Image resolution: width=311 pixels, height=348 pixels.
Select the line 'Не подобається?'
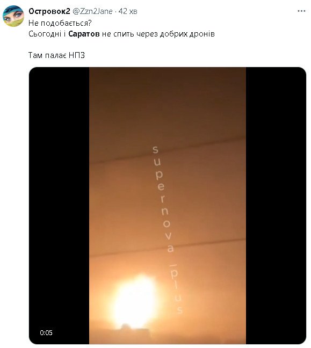[x=60, y=23]
